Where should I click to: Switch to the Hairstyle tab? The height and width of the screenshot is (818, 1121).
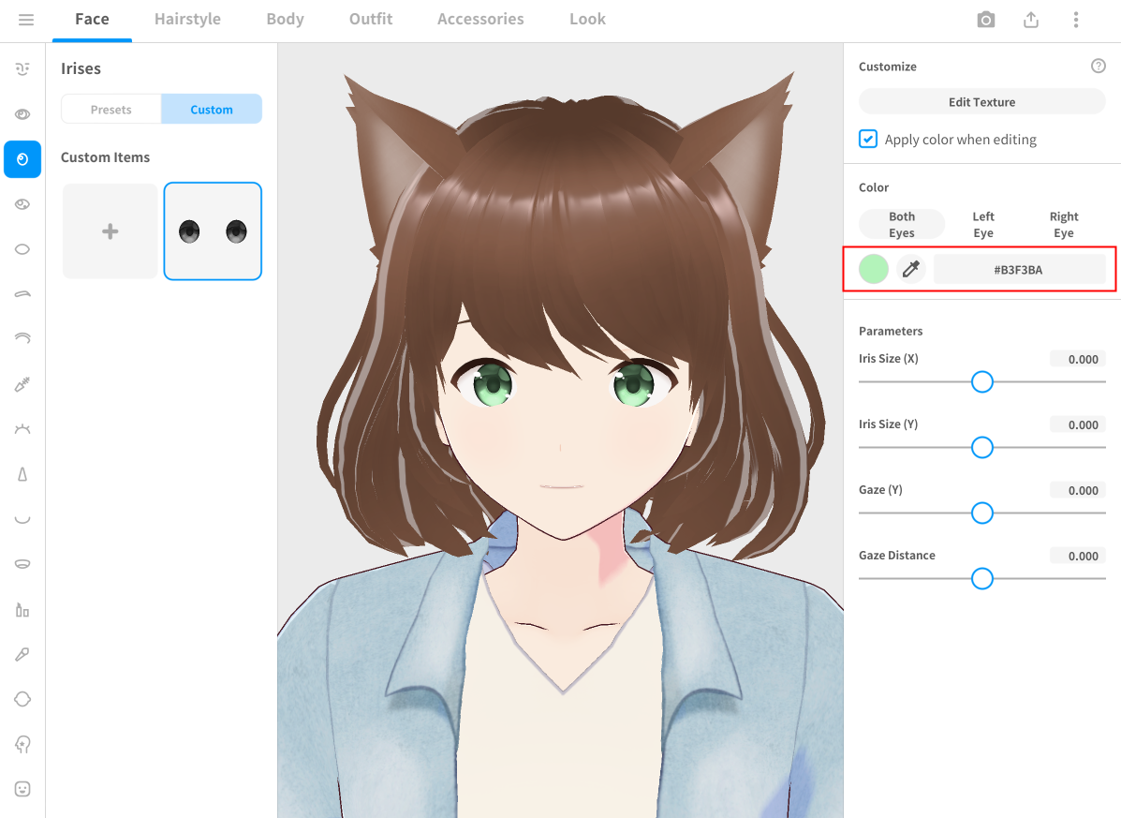187,20
